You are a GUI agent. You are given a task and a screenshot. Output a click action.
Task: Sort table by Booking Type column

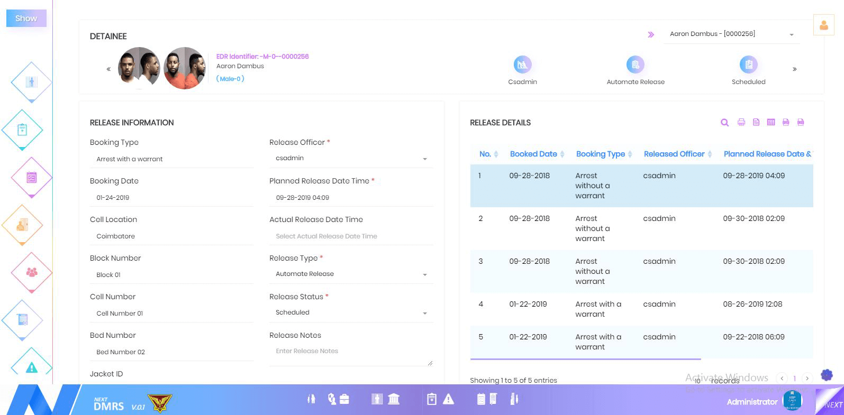pos(604,154)
